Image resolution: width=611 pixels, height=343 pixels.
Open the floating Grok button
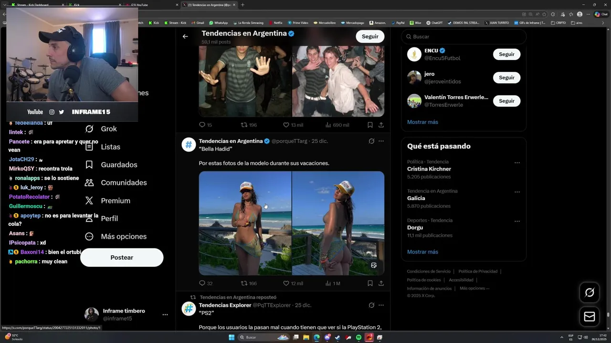click(590, 293)
